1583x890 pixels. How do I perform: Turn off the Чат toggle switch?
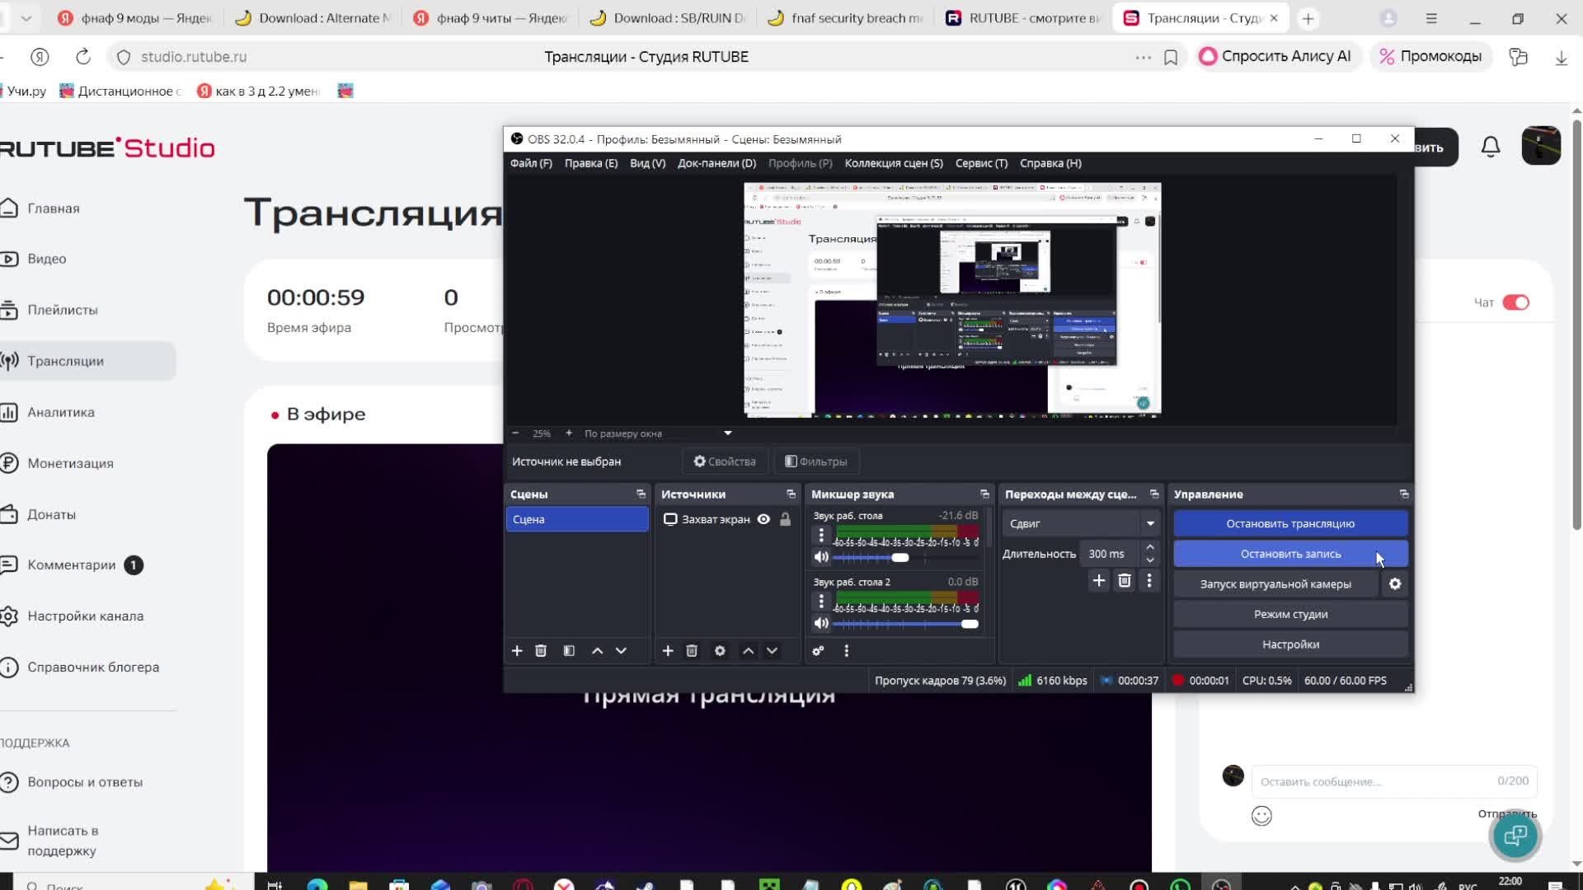tap(1515, 302)
